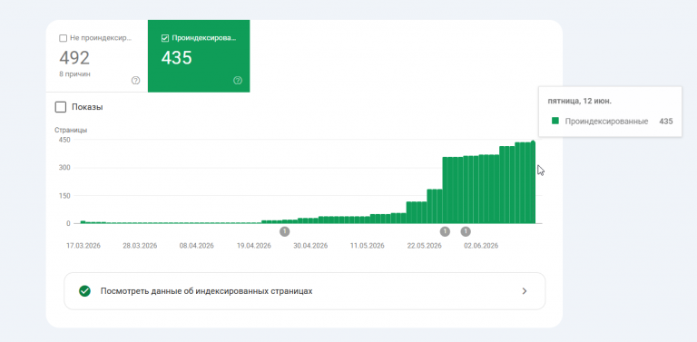
Task: Click the 8 причин text
Action: 74,74
